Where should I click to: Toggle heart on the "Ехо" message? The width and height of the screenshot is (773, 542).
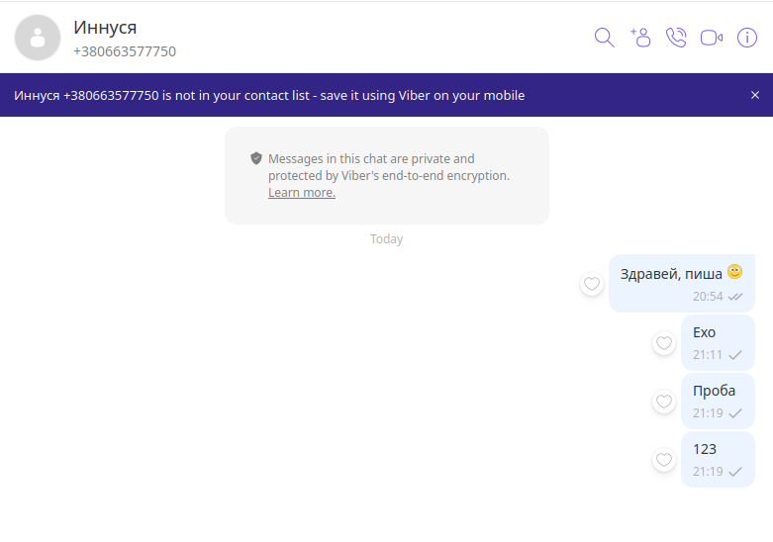pyautogui.click(x=664, y=344)
